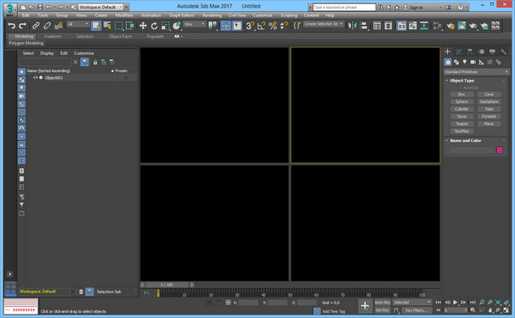This screenshot has width=515, height=318.
Task: Click the Undo arrow in main toolbar
Action: click(11, 26)
